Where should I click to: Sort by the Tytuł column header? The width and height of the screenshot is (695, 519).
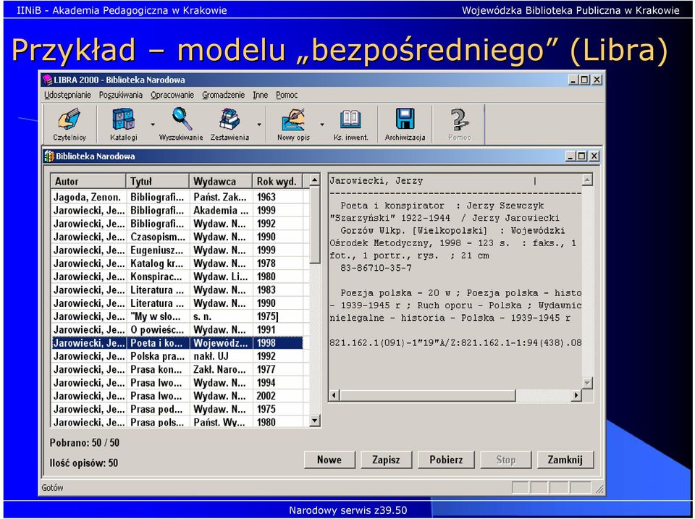click(x=158, y=181)
